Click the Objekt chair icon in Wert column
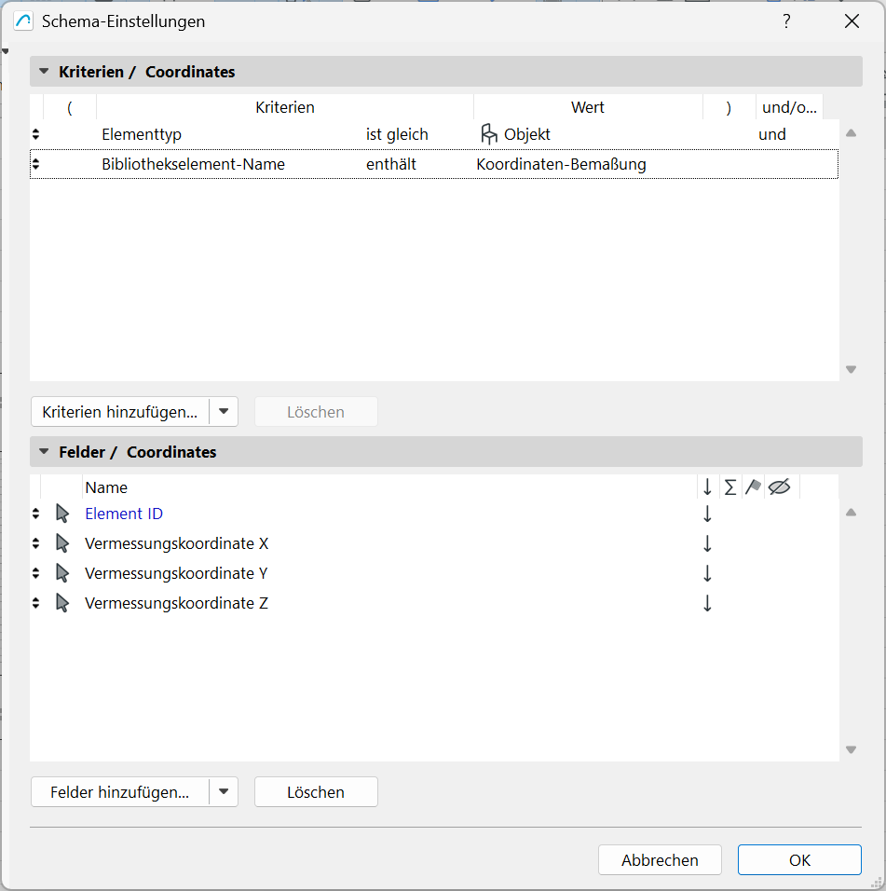 489,134
